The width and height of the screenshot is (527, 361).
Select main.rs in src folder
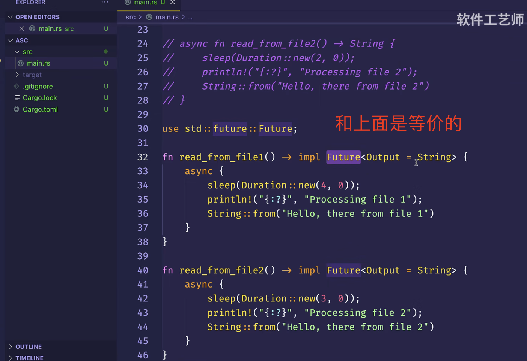pyautogui.click(x=38, y=63)
